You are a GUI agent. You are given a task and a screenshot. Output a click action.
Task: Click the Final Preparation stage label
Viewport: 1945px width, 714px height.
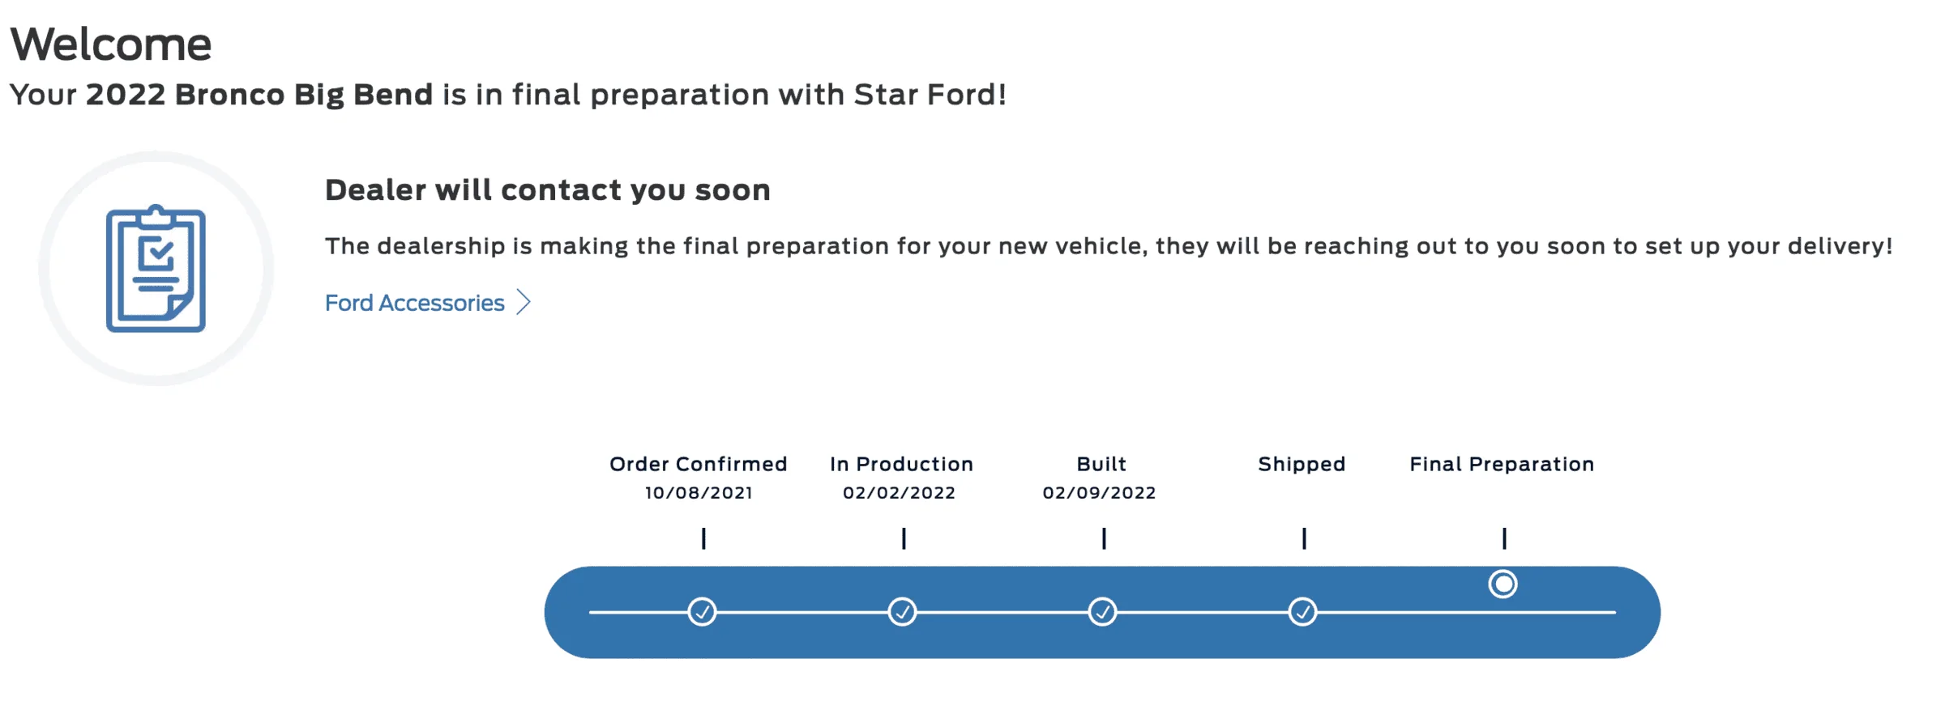tap(1502, 465)
